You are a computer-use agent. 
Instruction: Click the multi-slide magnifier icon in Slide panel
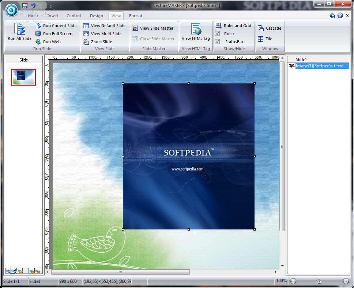pyautogui.click(x=14, y=270)
